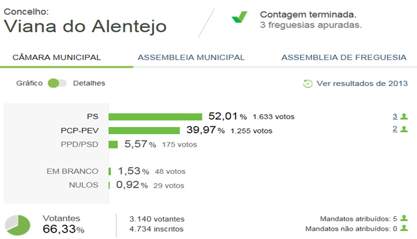Click the PPD/PSD party label
417x239 pixels.
tap(80, 145)
